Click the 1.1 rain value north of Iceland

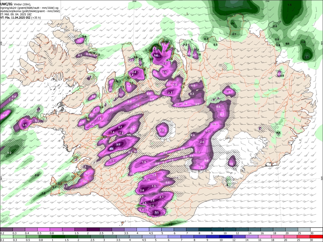(232, 24)
